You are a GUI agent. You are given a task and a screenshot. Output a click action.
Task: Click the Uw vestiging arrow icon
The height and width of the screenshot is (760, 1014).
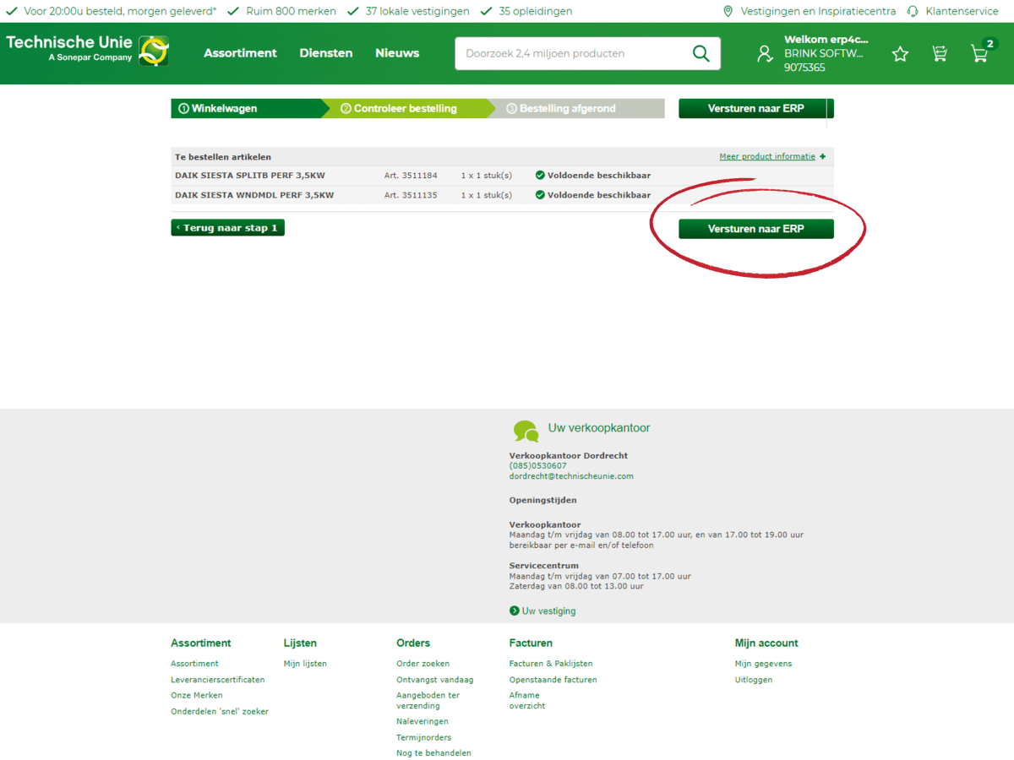click(x=514, y=611)
